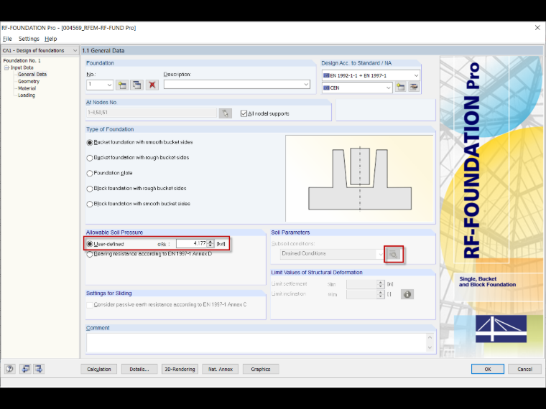
Task: Open the Drained Conditions dropdown
Action: point(379,254)
